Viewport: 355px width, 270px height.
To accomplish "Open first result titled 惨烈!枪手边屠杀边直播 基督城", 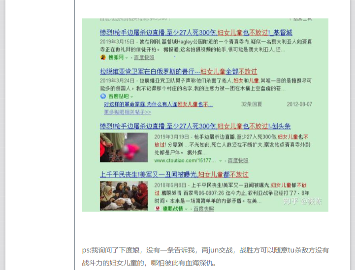I will click(x=196, y=33).
